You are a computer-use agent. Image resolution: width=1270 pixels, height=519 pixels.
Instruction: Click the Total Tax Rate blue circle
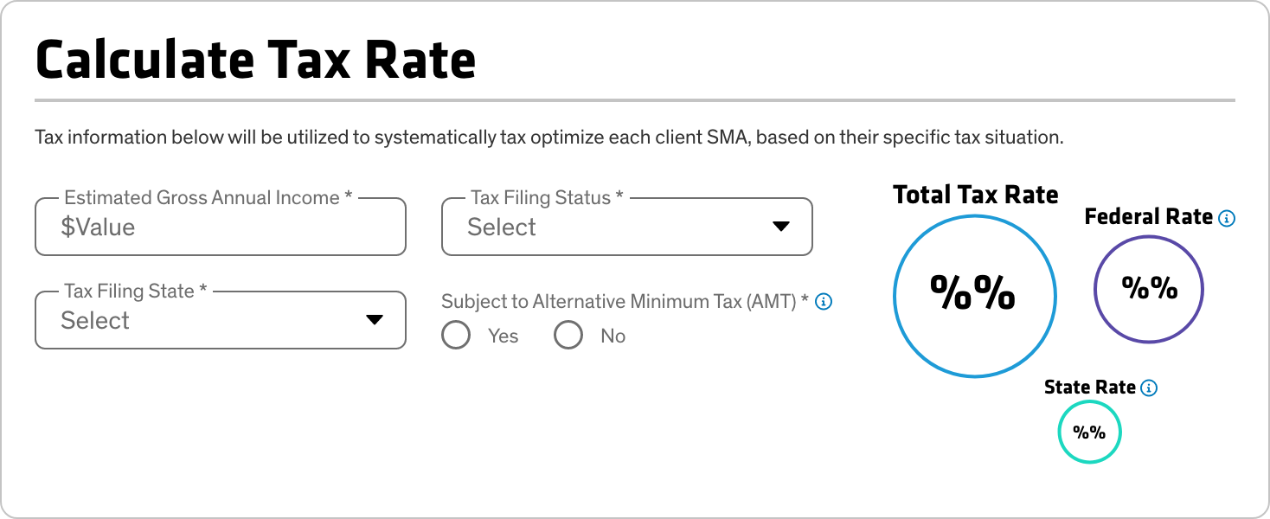[974, 295]
